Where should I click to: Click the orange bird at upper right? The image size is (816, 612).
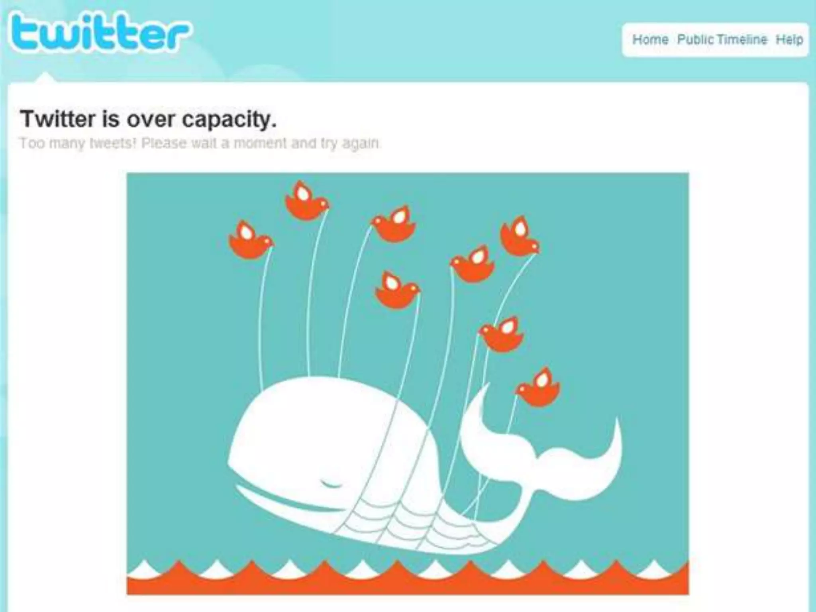(520, 236)
